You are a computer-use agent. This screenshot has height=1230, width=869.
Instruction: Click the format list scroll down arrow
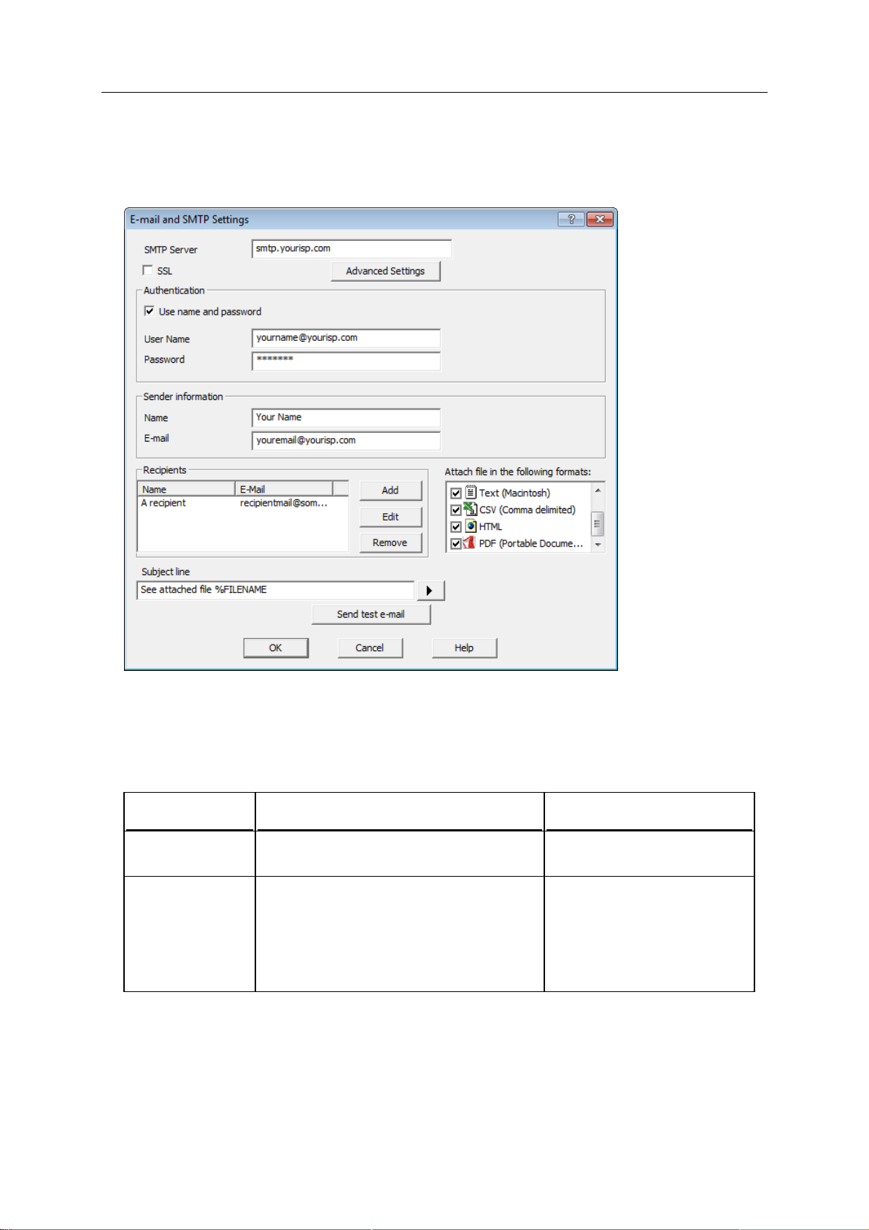point(598,545)
